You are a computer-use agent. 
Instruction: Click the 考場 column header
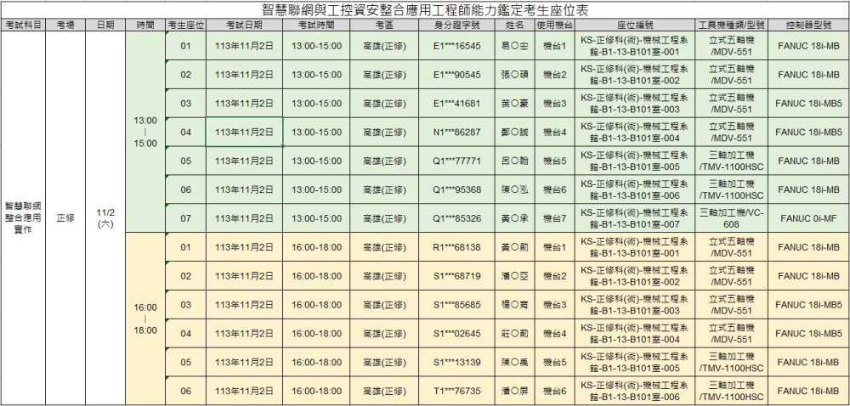click(65, 25)
